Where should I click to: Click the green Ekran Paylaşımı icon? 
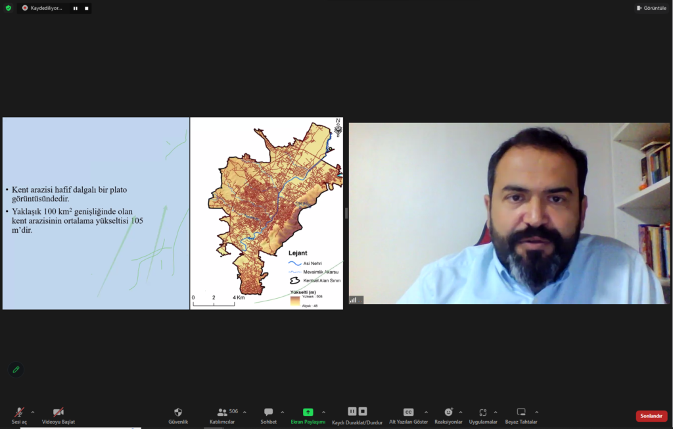[308, 413]
